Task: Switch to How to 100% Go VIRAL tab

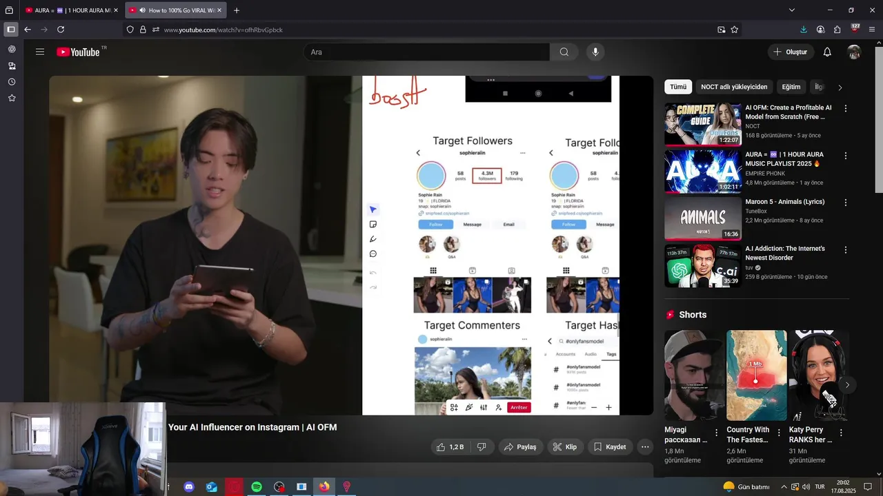Action: tap(177, 10)
